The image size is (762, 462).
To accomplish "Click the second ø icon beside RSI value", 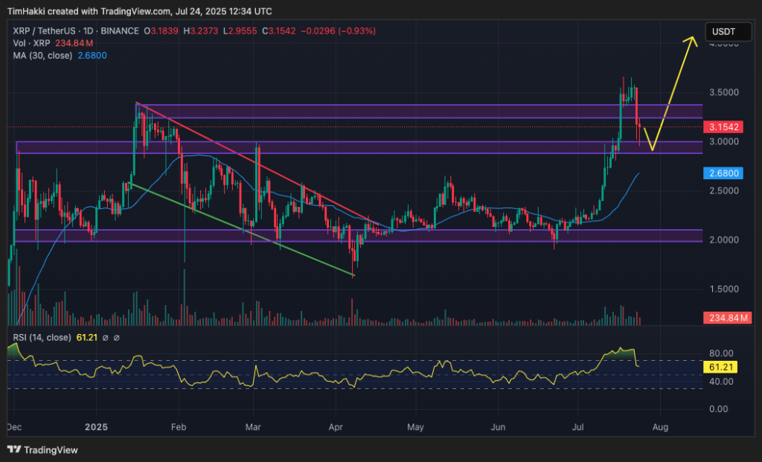I will click(x=115, y=336).
